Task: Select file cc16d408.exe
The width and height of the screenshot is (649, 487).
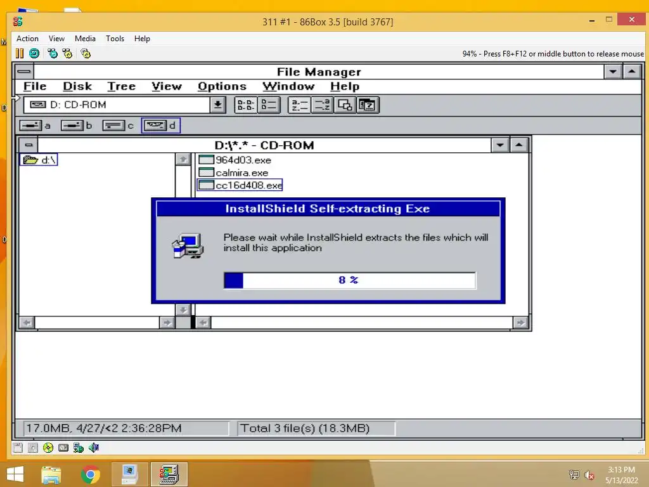Action: pos(240,185)
